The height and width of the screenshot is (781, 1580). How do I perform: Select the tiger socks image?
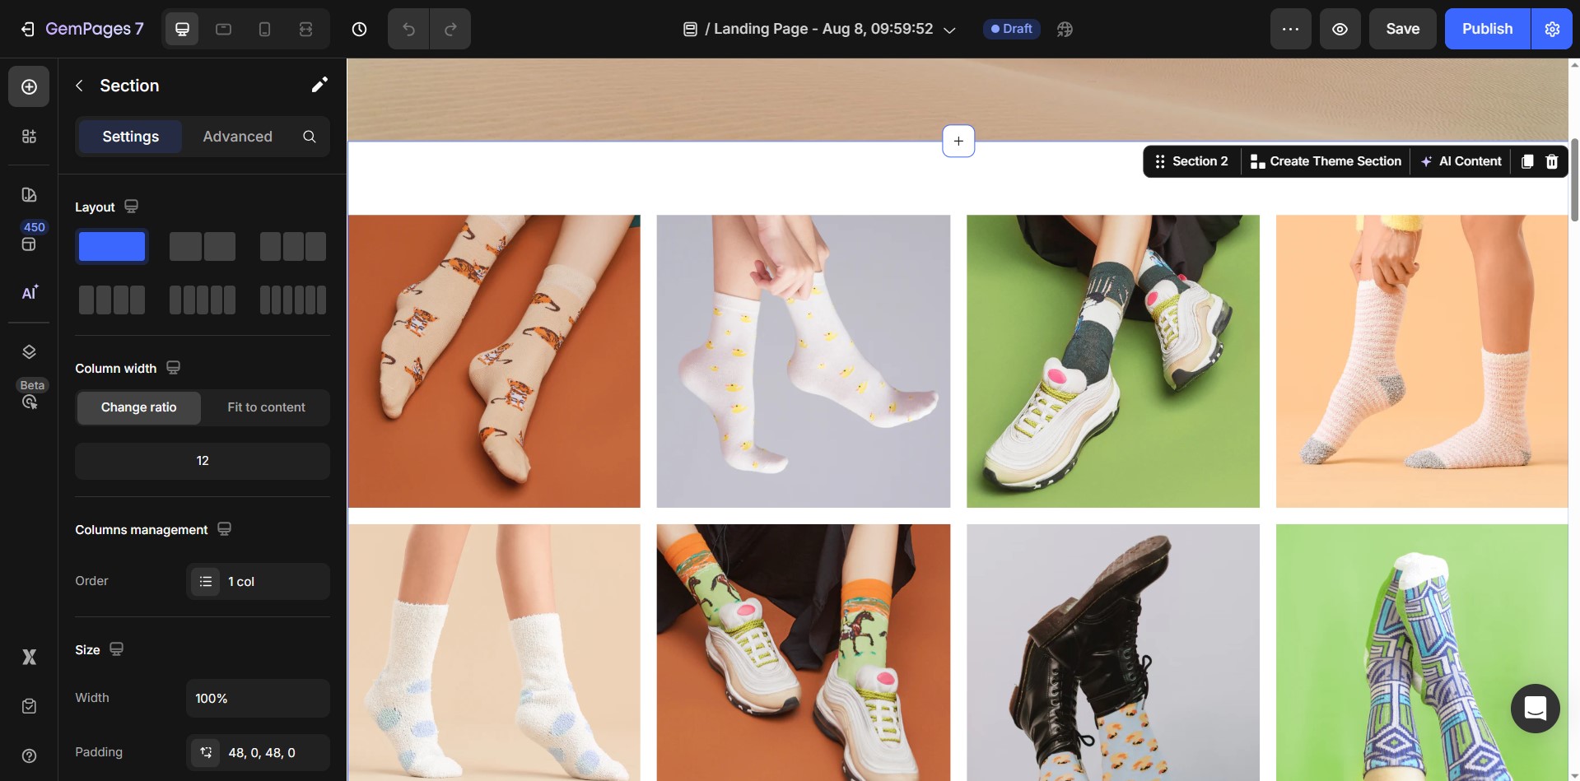coord(494,361)
